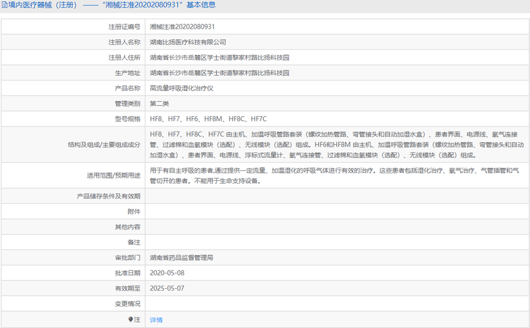Click the 变更情况 row label
The height and width of the screenshot is (328, 530).
(127, 304)
